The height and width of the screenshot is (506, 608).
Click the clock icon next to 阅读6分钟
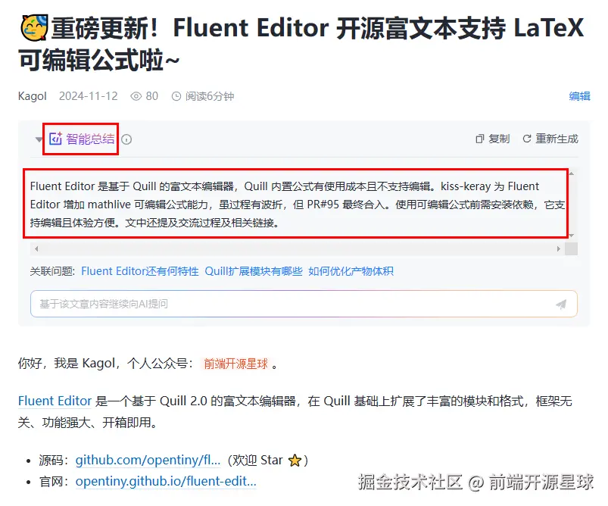pos(176,96)
